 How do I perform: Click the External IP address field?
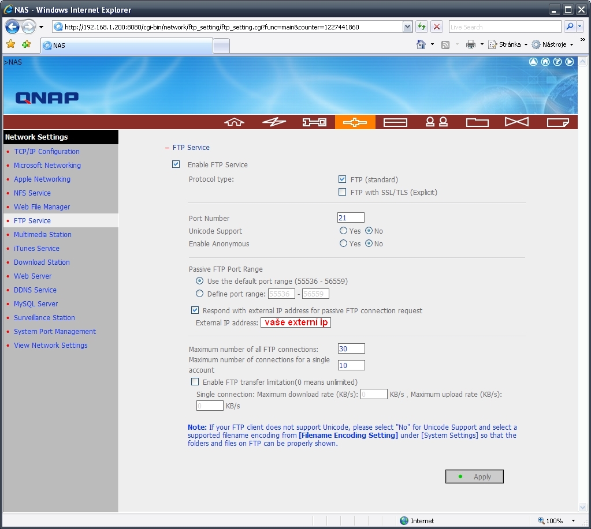click(x=296, y=322)
